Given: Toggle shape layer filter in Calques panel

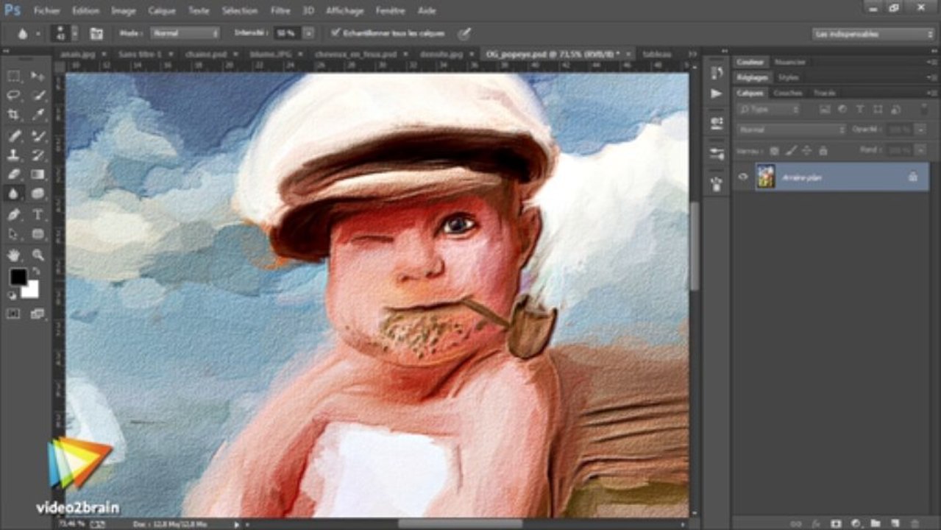Looking at the screenshot, I should [878, 109].
